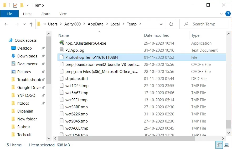Open the Troubleshoot pinned folder
Screen dimensions: 232x149
(29, 80)
